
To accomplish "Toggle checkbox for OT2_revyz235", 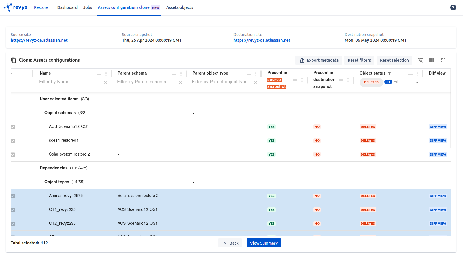I will coord(13,224).
